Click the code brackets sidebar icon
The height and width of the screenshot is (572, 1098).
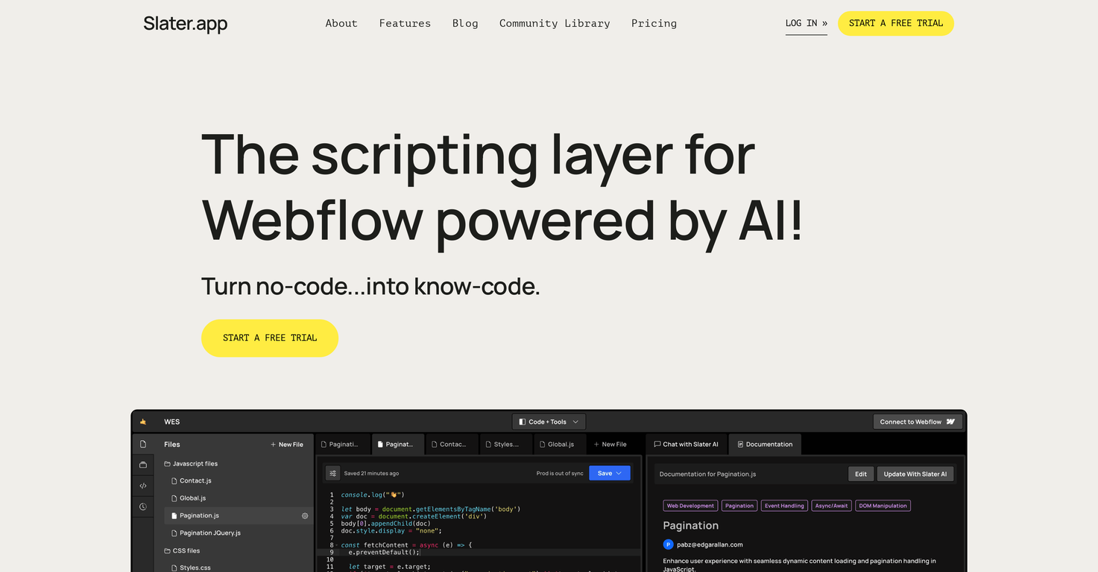coord(143,486)
